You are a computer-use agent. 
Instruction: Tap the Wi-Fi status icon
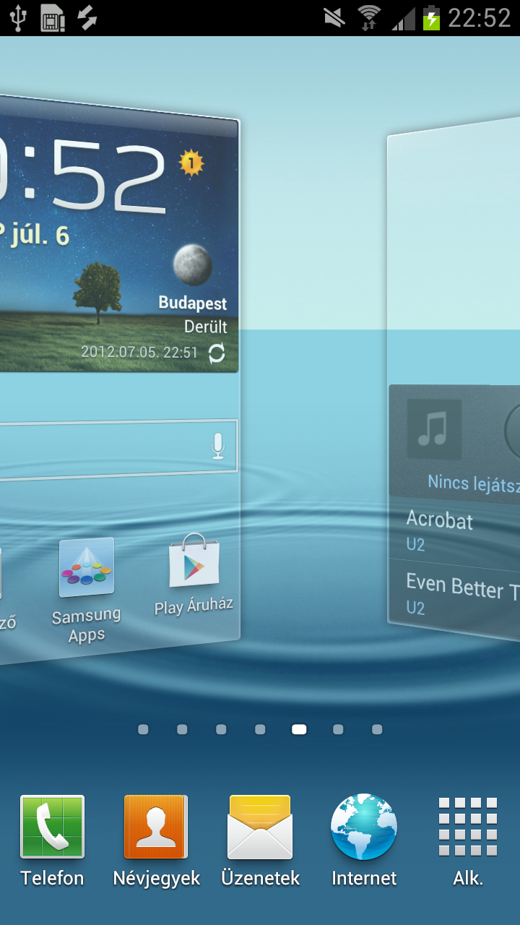[x=369, y=17]
